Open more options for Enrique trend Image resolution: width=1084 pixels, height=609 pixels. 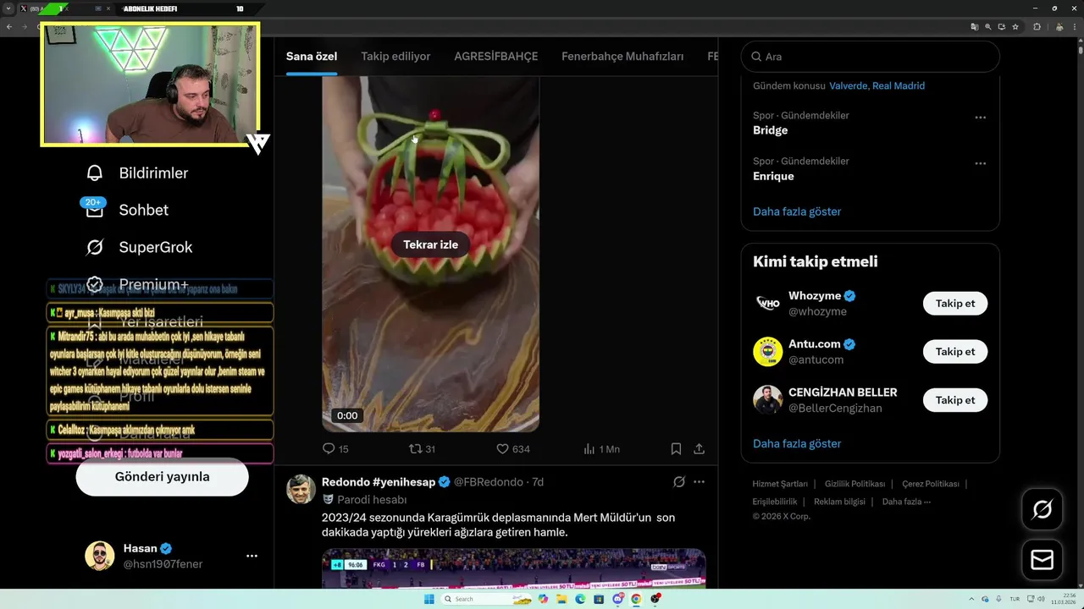coord(980,163)
